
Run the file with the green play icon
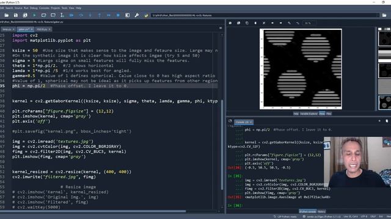click(34, 15)
